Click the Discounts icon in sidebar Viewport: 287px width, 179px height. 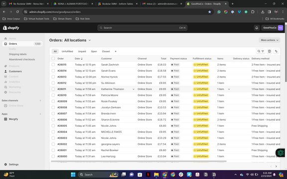pyautogui.click(x=5, y=92)
